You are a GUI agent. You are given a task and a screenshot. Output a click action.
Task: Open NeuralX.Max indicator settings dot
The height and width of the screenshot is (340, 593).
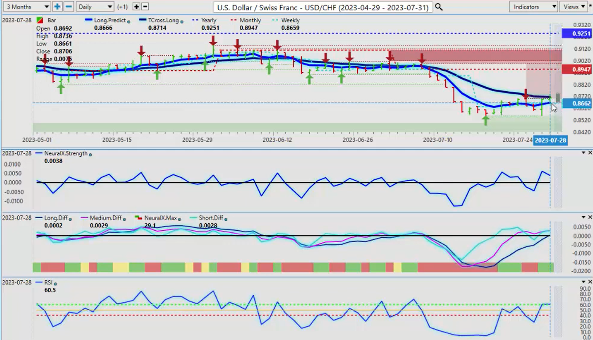[179, 219]
